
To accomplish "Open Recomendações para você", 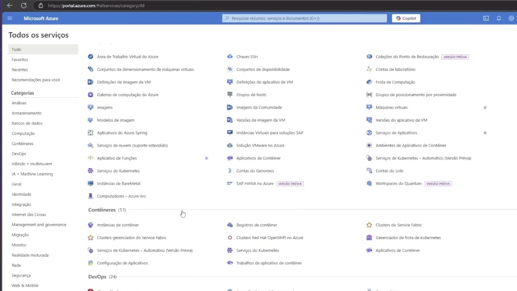I will tap(36, 80).
